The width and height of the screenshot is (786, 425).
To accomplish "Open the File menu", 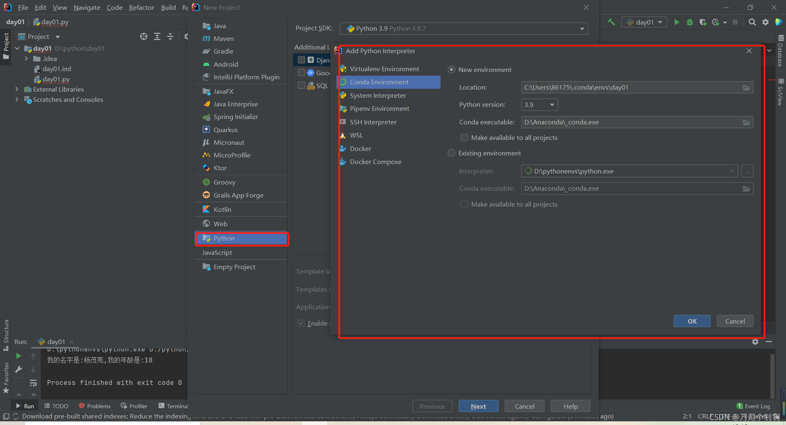I will (x=23, y=7).
